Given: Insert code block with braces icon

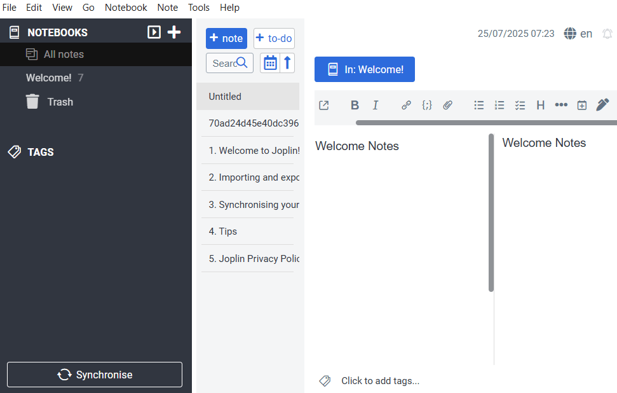Looking at the screenshot, I should pos(427,106).
